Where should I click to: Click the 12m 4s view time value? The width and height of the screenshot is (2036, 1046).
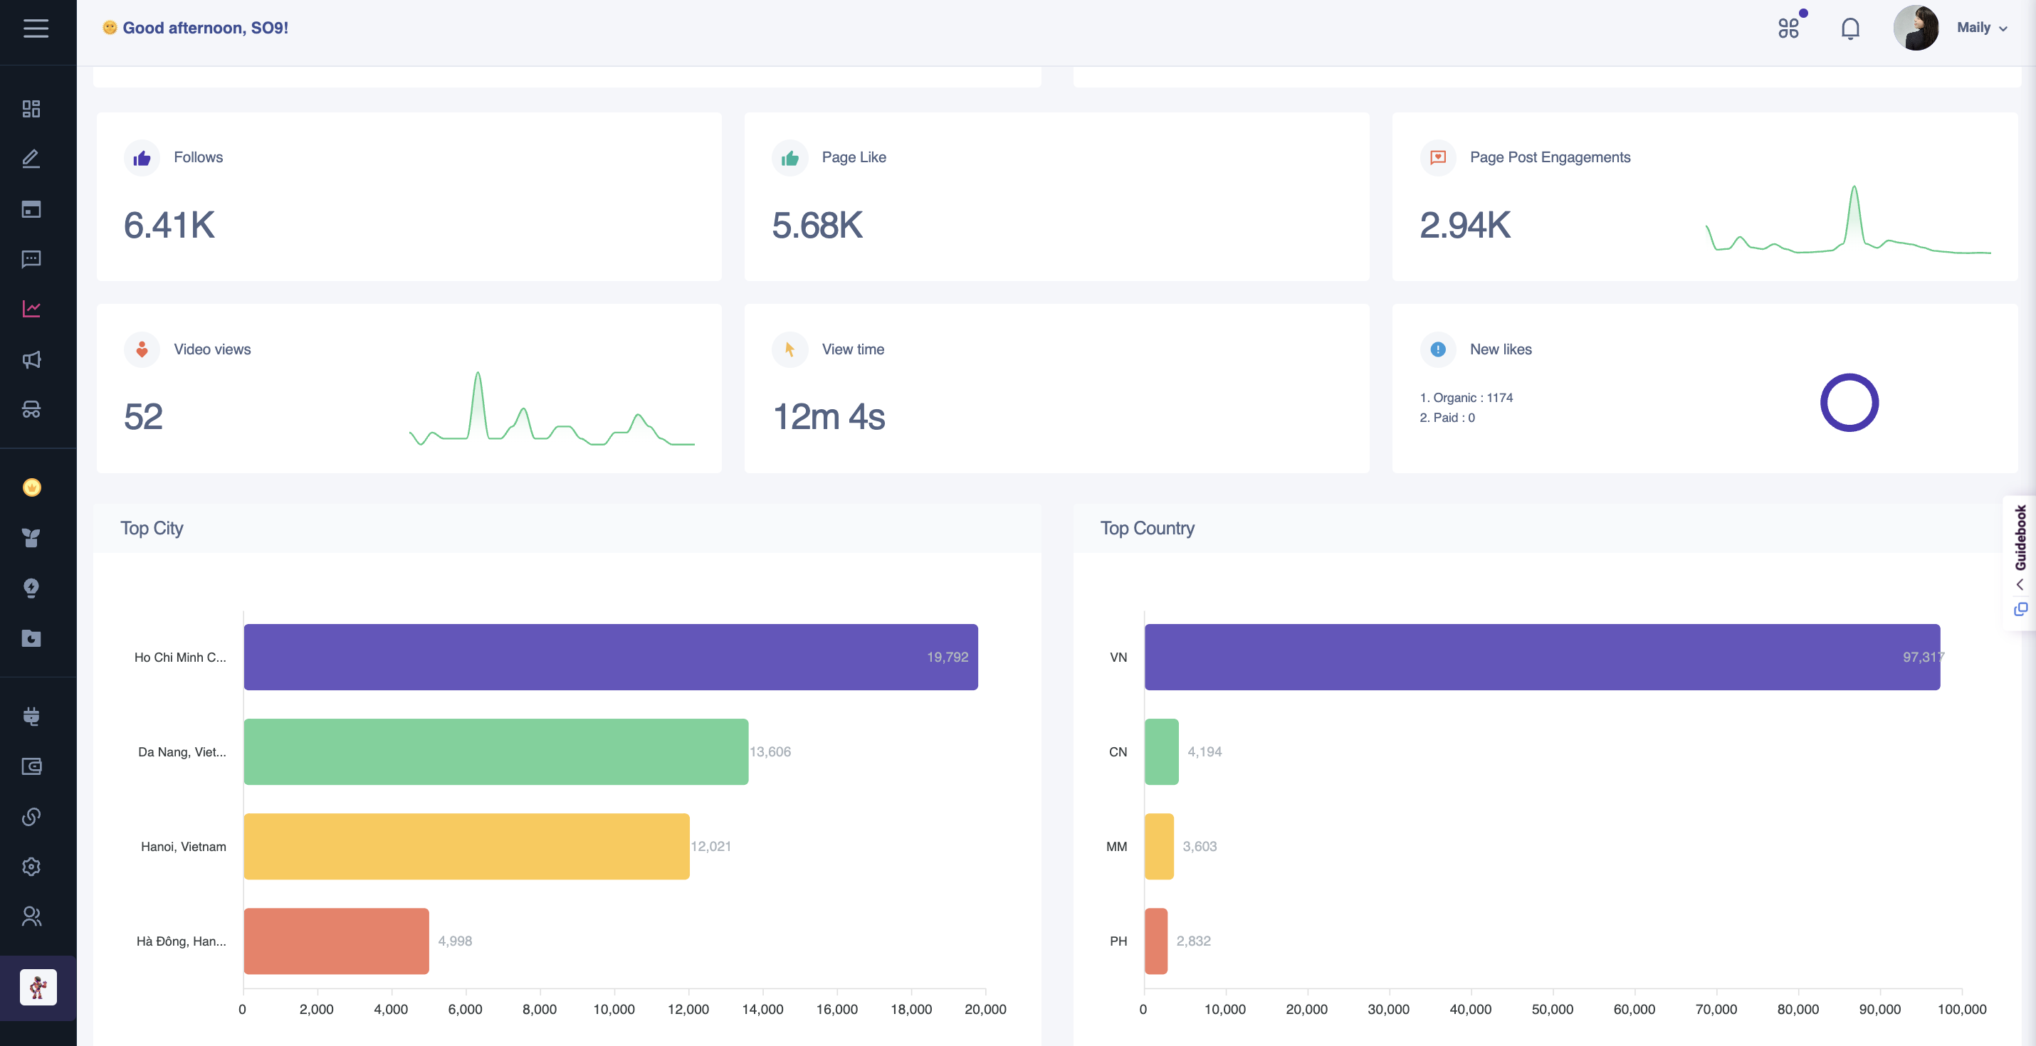829,417
